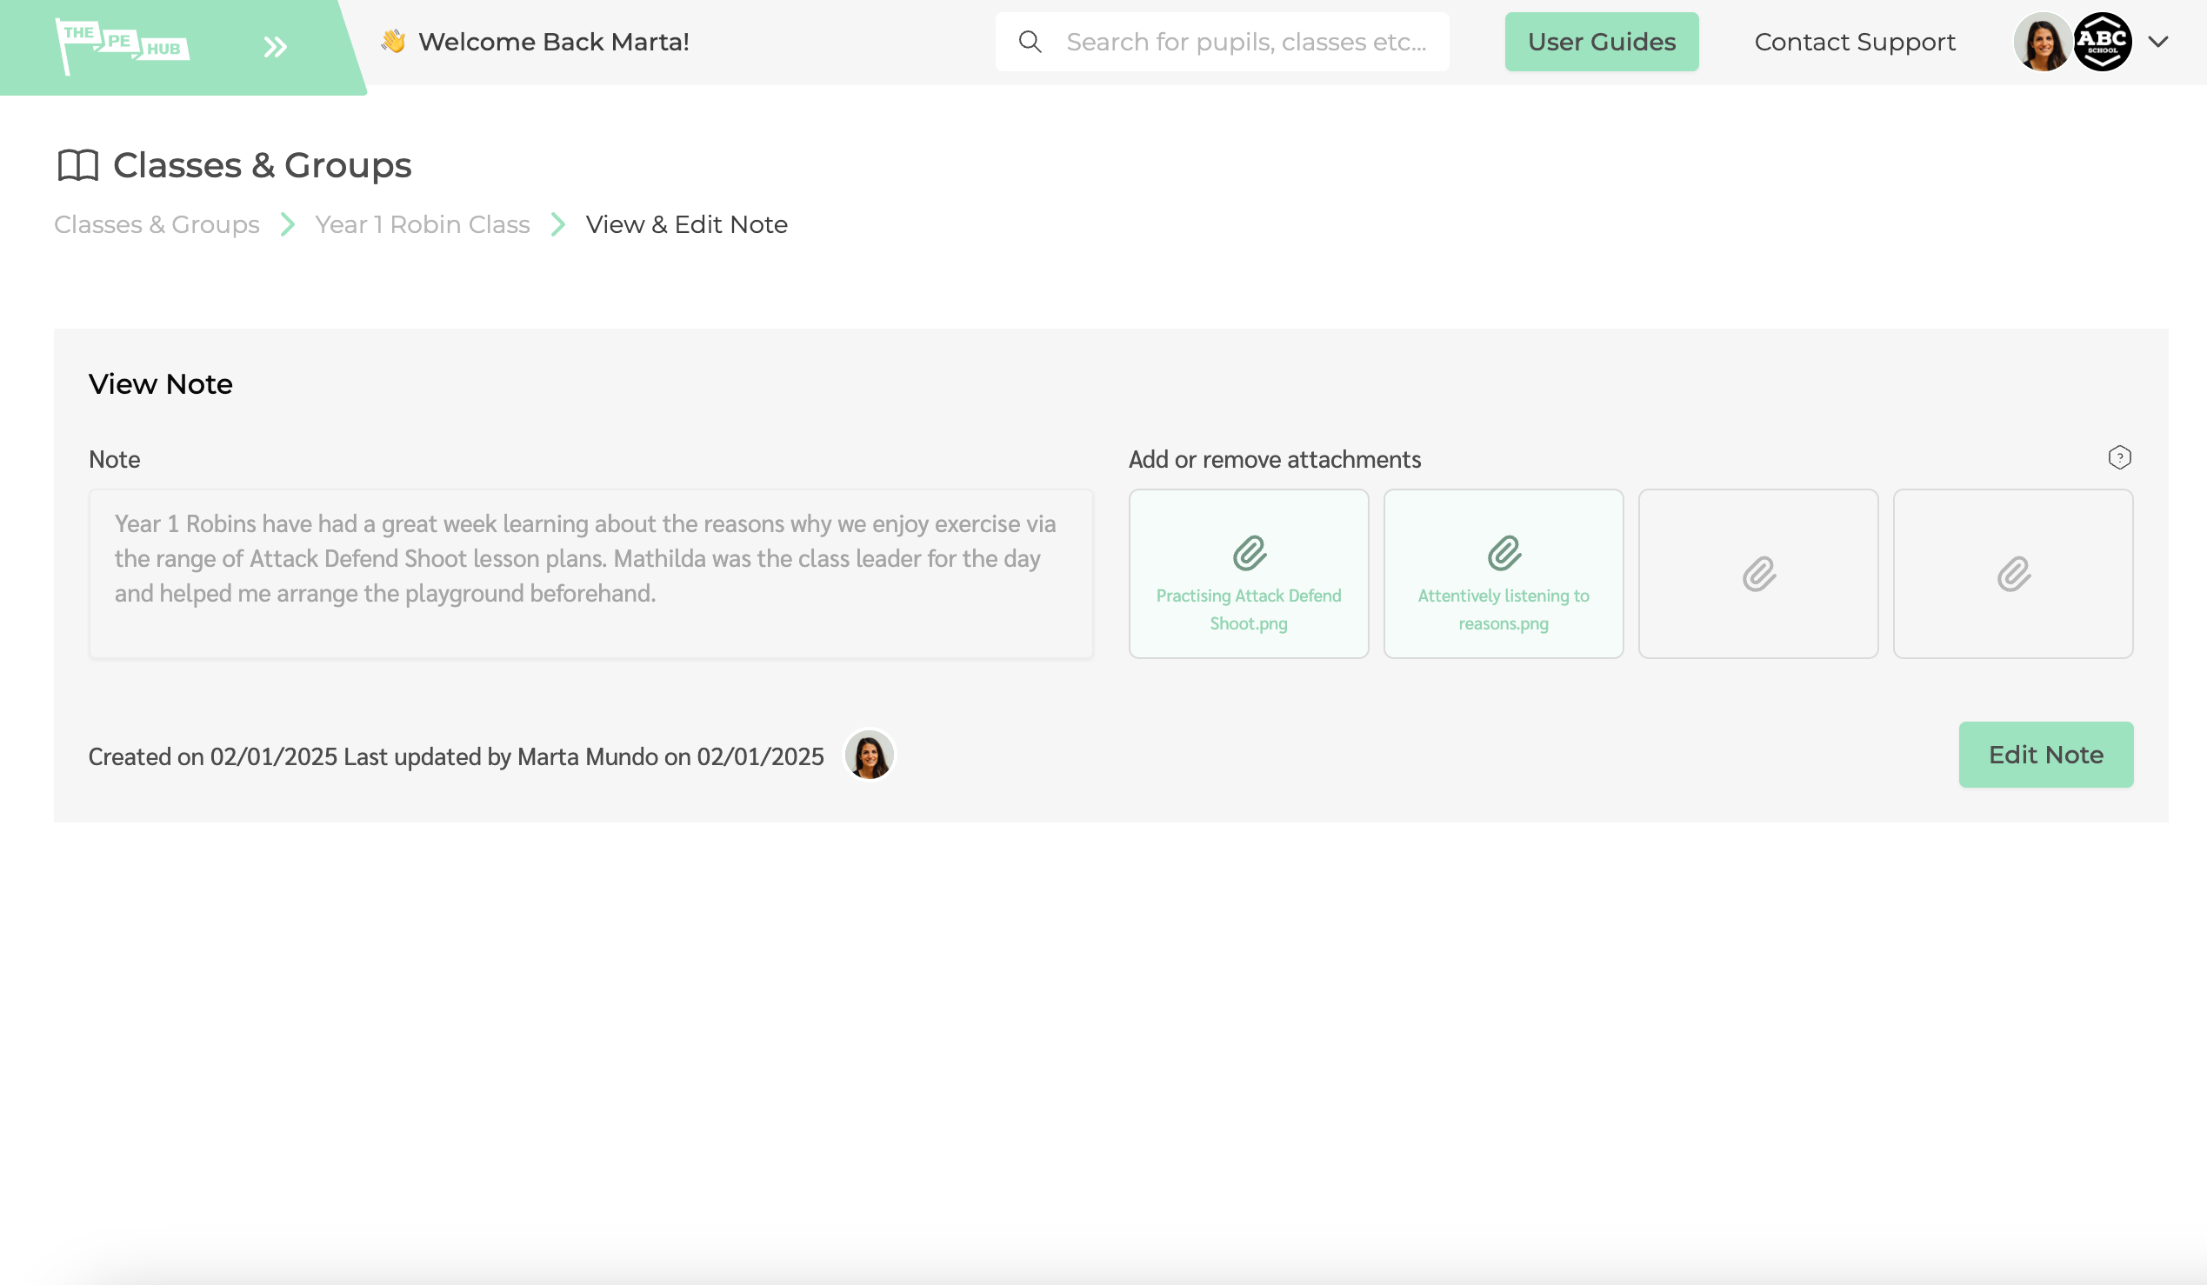
Task: Click the user profile avatar thumbnail
Action: 2044,42
